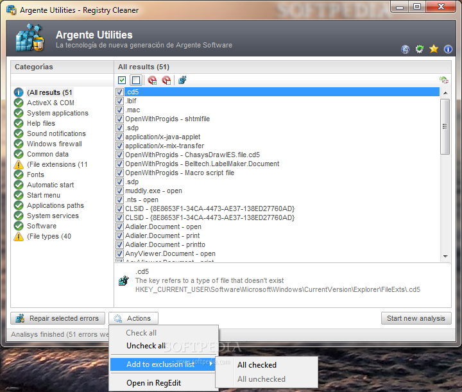Uncheck the .mac entry checkbox
Screen dimensions: 462x392
(119, 110)
